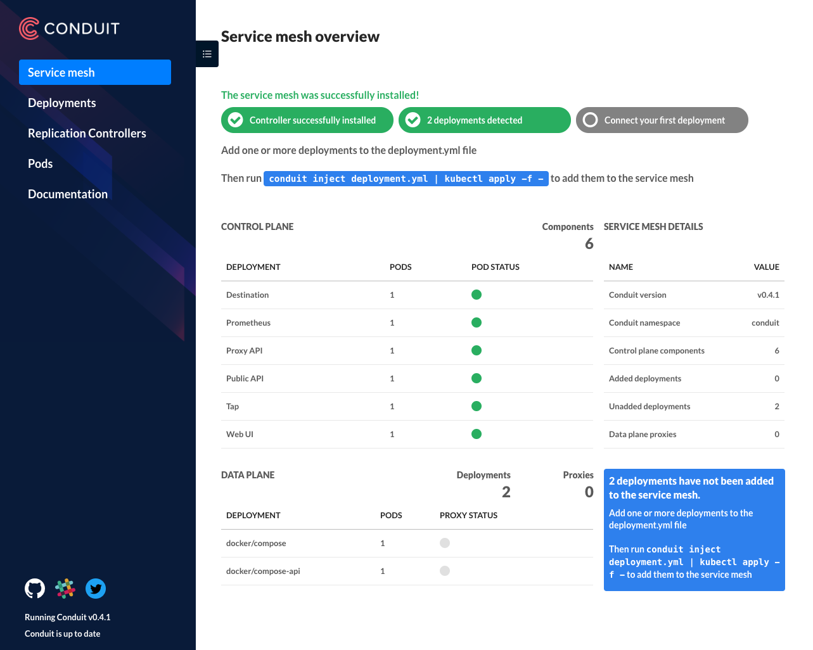Viewport: 813px width, 650px height.
Task: Click the Unadded deployments row label
Action: [650, 406]
